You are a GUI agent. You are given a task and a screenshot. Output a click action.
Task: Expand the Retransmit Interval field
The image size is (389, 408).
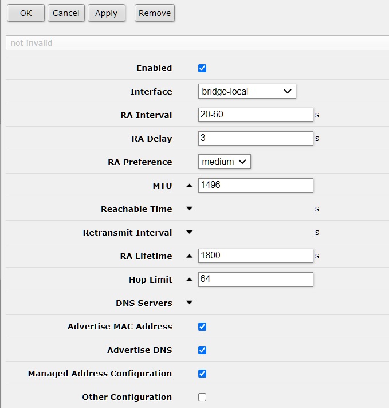tap(190, 233)
